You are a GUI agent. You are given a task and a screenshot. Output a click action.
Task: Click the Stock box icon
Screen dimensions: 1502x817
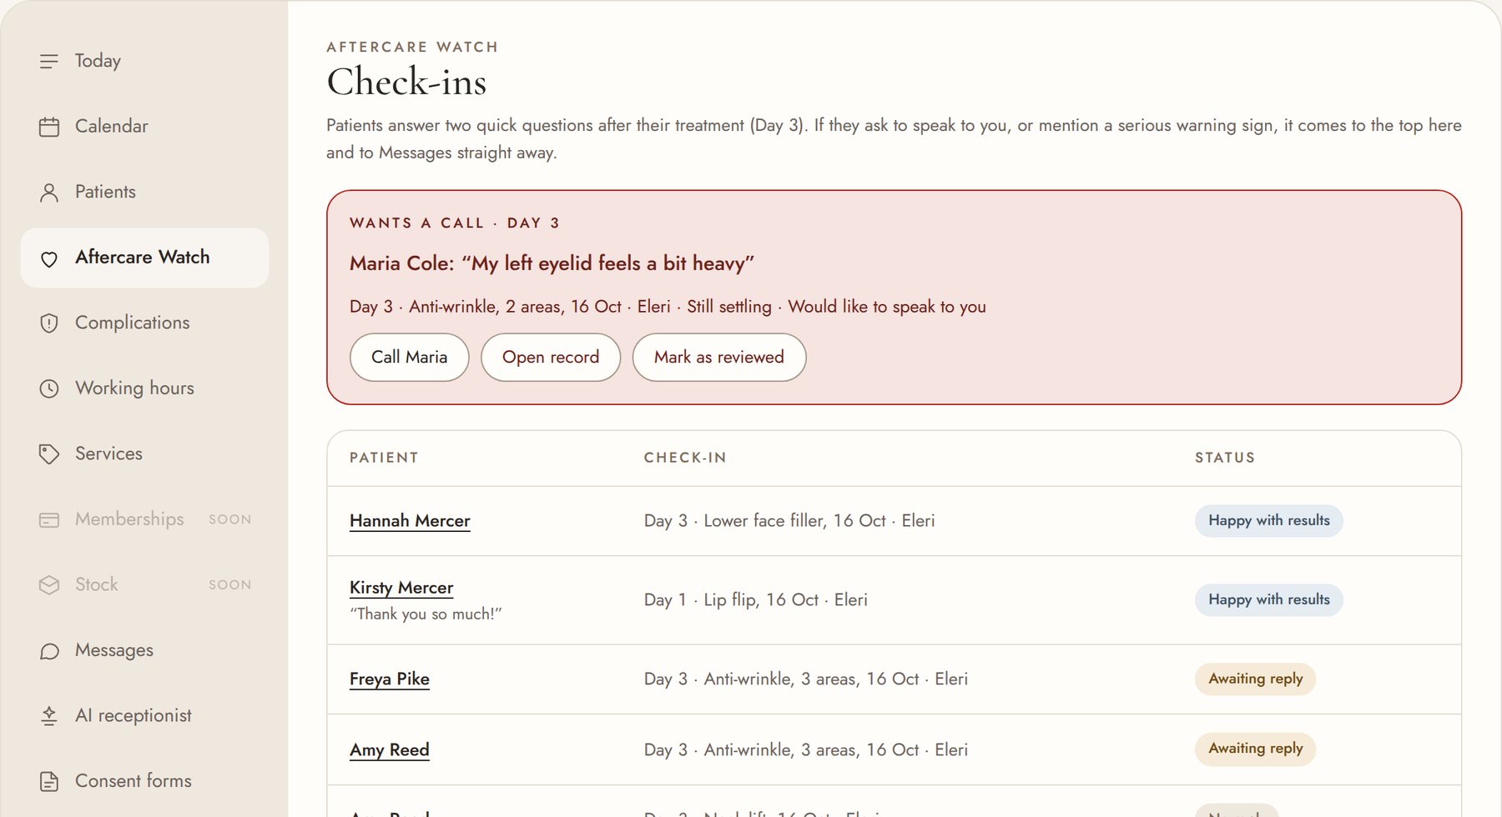49,585
